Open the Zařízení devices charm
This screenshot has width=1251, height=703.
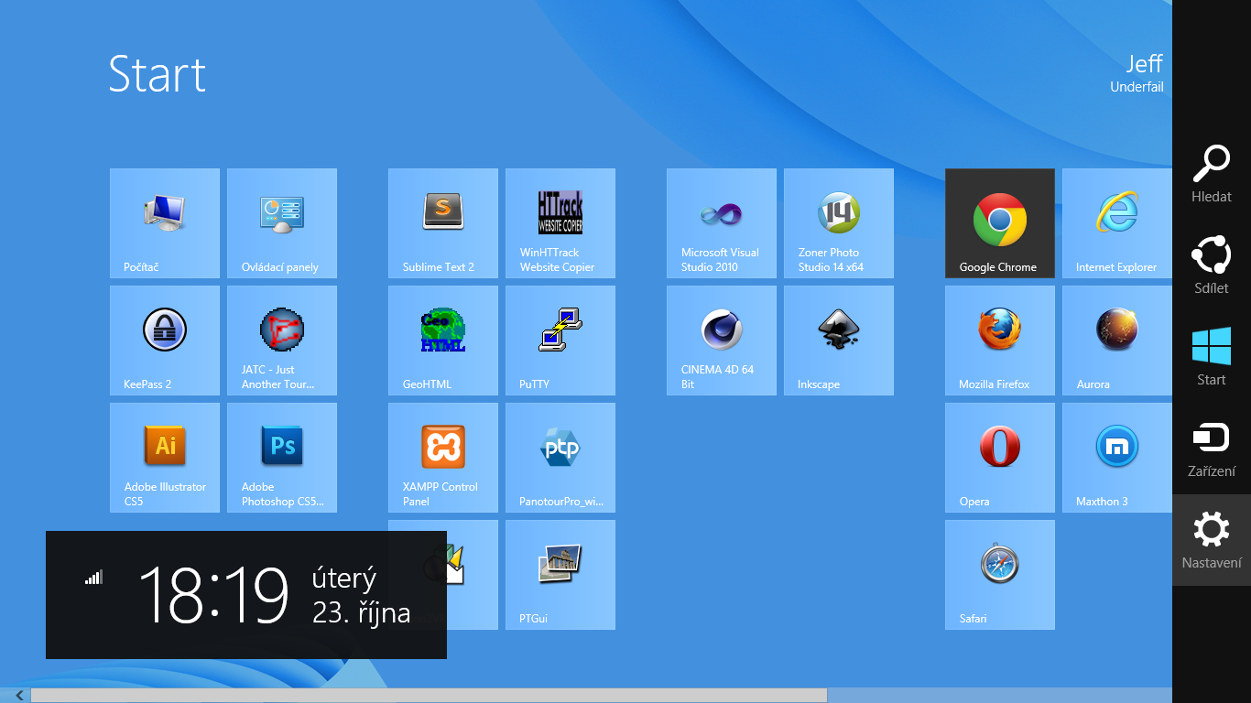click(x=1211, y=449)
